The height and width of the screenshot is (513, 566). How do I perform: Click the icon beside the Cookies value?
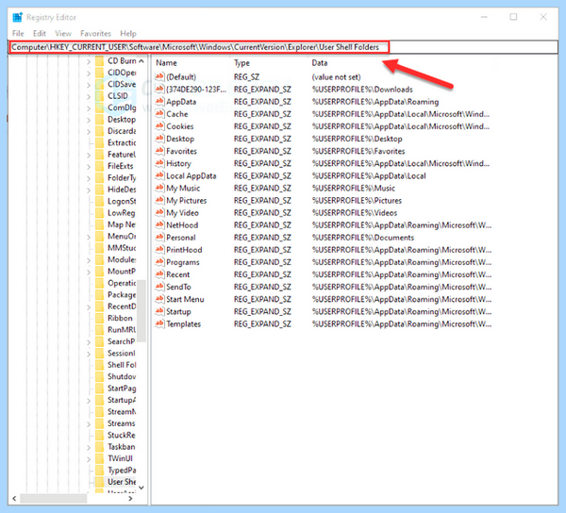[x=159, y=126]
